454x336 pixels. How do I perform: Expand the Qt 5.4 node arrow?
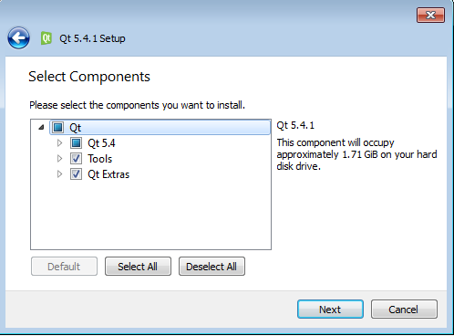tap(59, 143)
